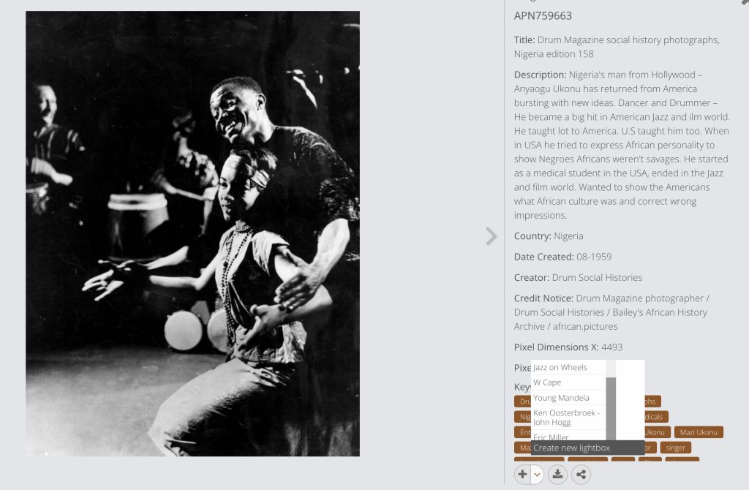Open the Mazi Ukonu keyword tag
Viewport: 749px width, 490px height.
tap(699, 432)
